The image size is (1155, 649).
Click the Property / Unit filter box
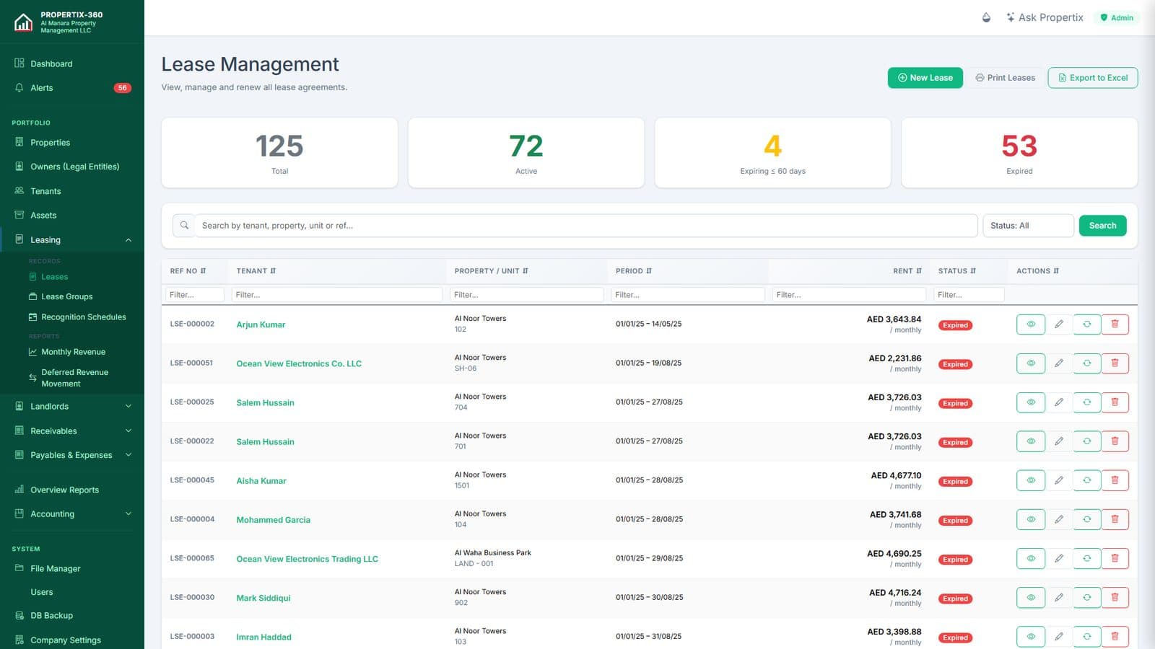[527, 295]
